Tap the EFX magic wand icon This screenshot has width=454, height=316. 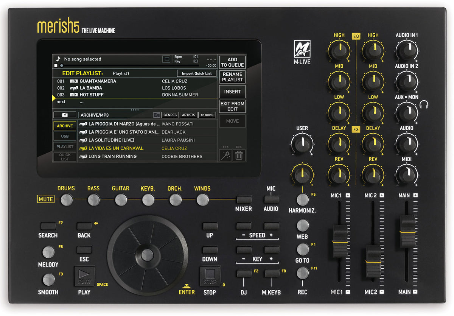pyautogui.click(x=225, y=155)
